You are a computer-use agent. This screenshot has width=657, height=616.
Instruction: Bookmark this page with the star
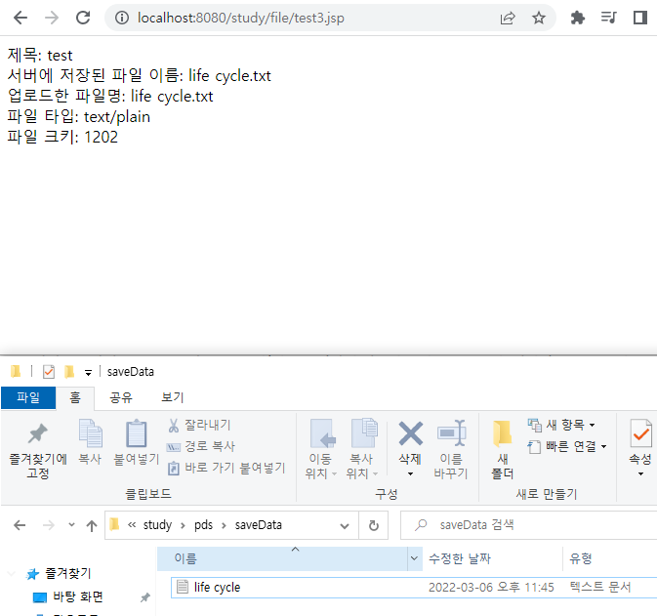click(539, 18)
